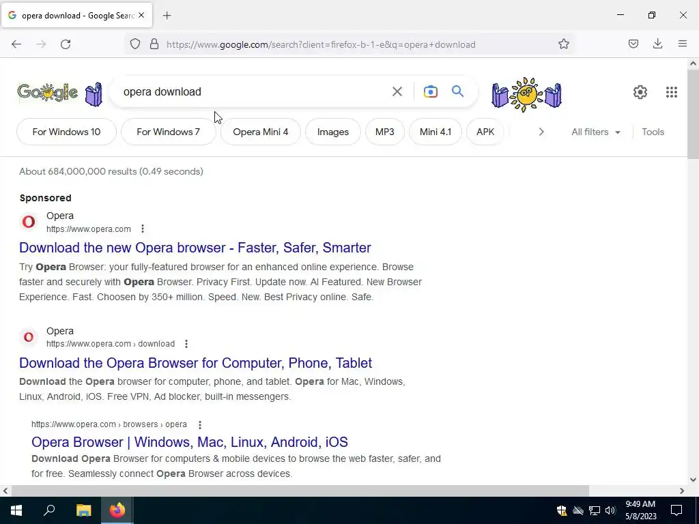Click the Opera favicon in sponsored result
The width and height of the screenshot is (699, 524).
29,222
